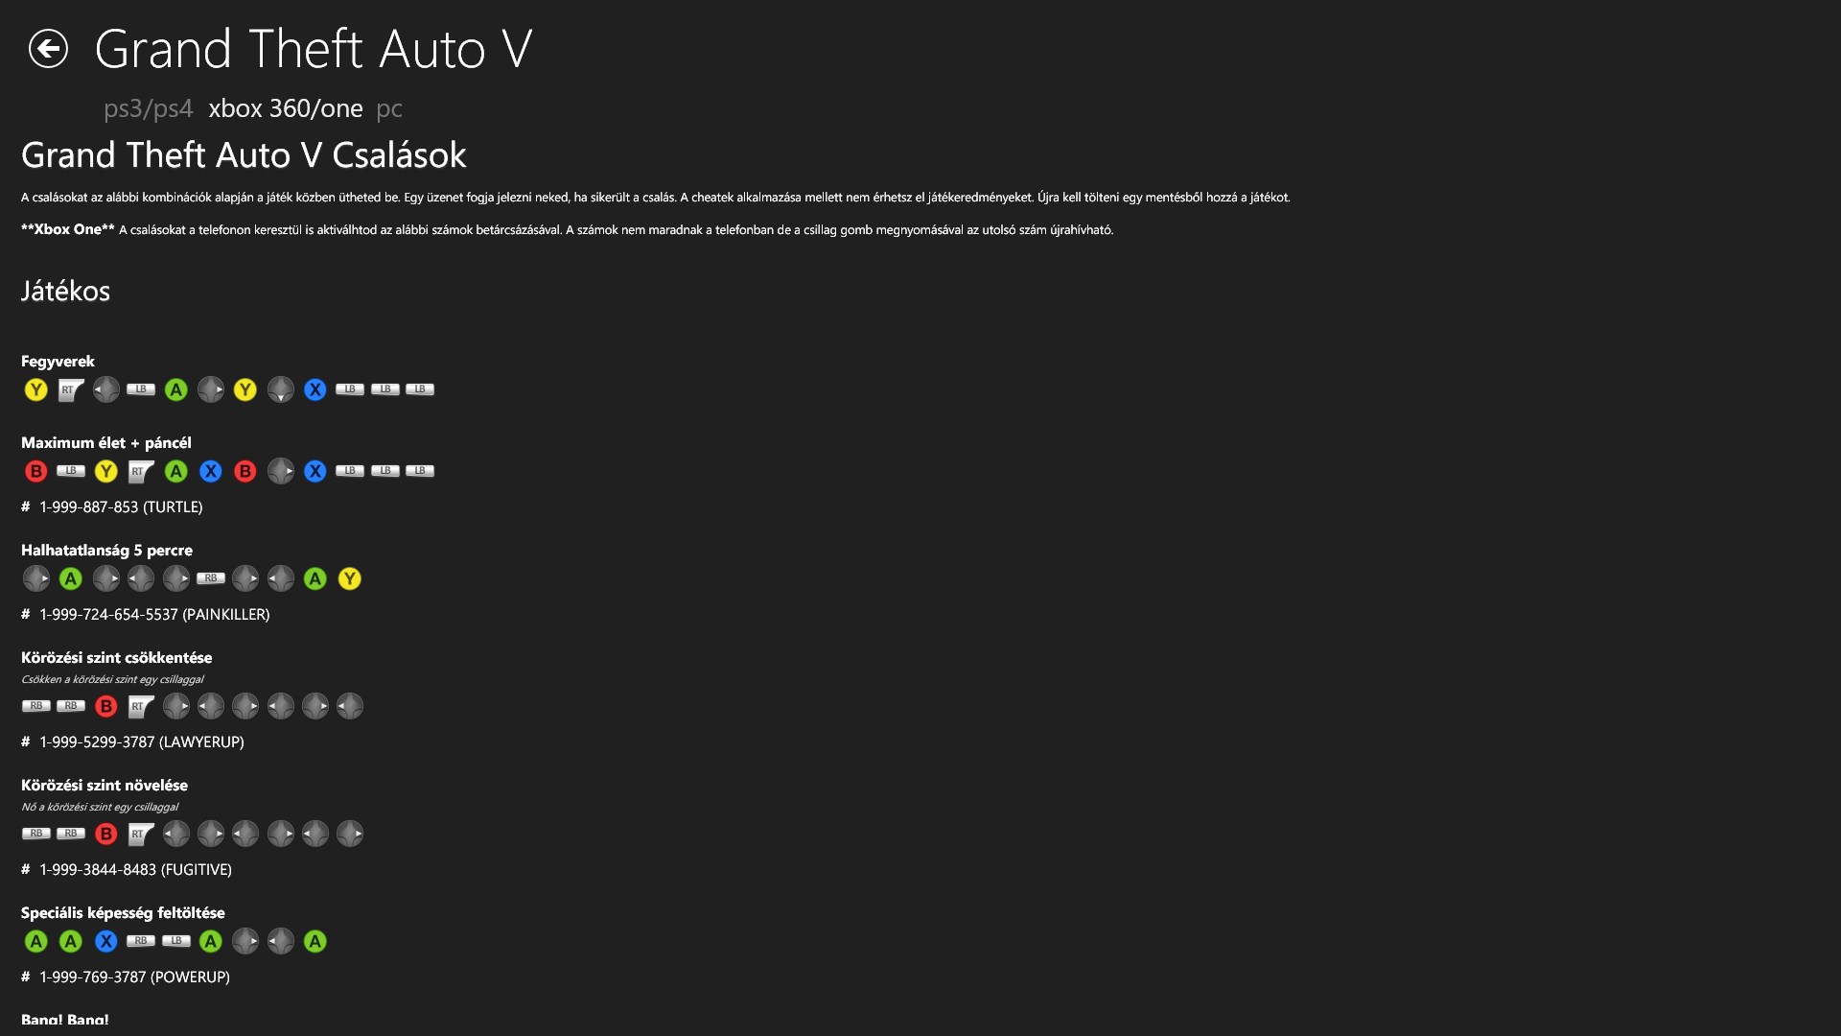Click the PAINKILLER phone cheat number
Screen dimensions: 1841x1036
154,614
